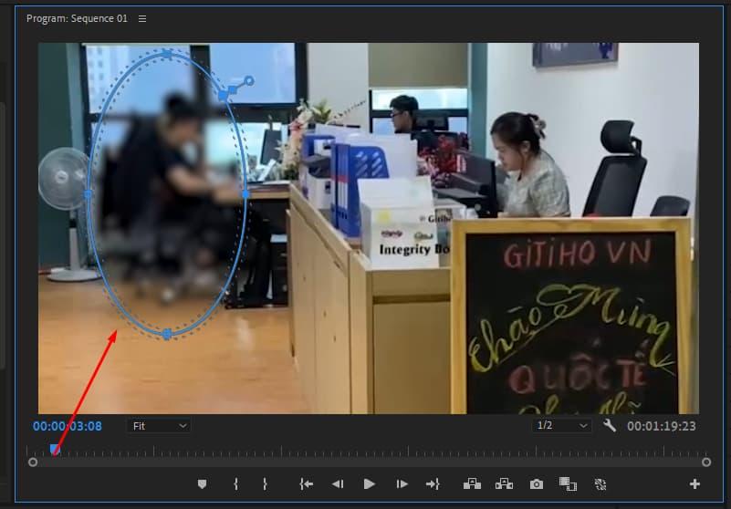Click the left mask vertex point
The width and height of the screenshot is (731, 509).
(89, 194)
